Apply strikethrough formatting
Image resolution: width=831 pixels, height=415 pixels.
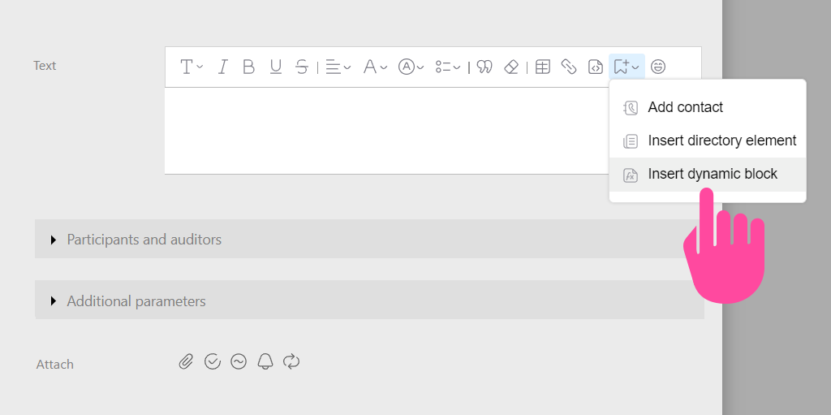pyautogui.click(x=302, y=67)
